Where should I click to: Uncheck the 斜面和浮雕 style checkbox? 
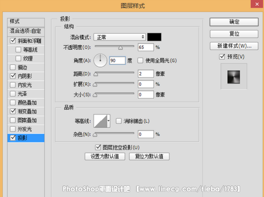pyautogui.click(x=13, y=41)
